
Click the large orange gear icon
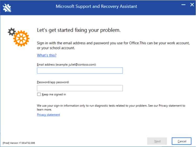21,38
